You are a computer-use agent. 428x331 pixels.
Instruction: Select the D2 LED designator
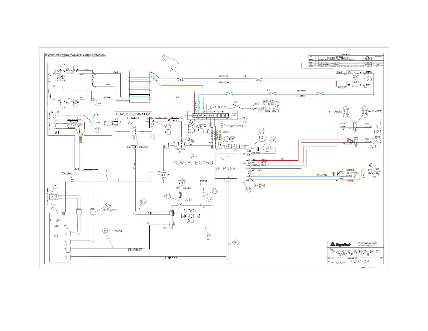(x=377, y=132)
